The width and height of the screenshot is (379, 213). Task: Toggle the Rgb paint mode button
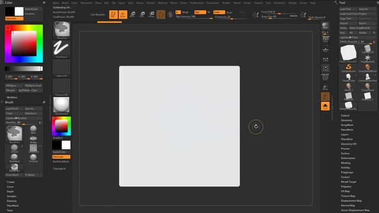(200, 12)
